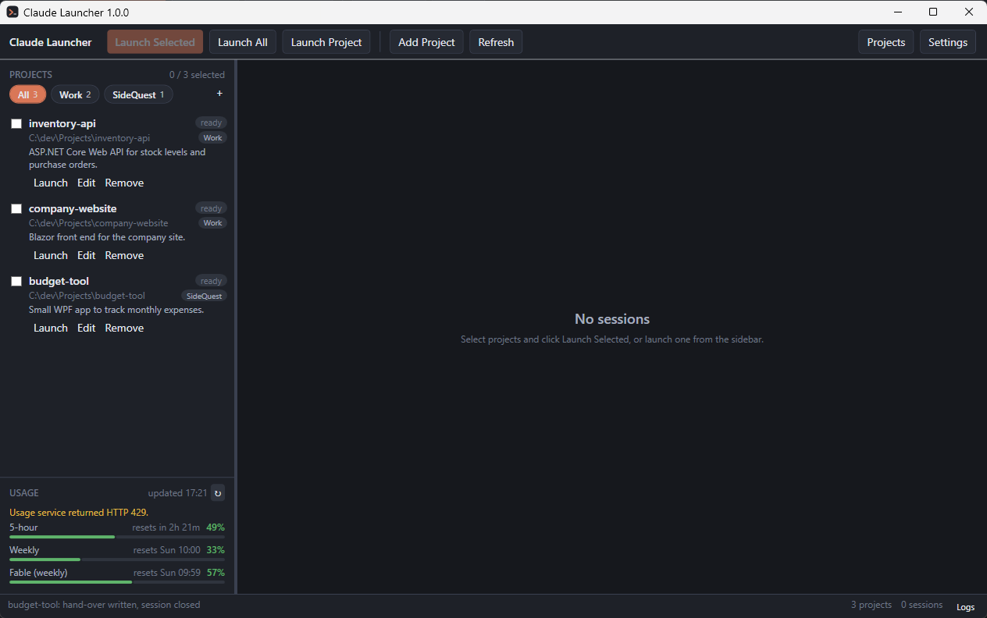The width and height of the screenshot is (987, 618).
Task: Click the Weekly usage progress bar
Action: tap(117, 559)
